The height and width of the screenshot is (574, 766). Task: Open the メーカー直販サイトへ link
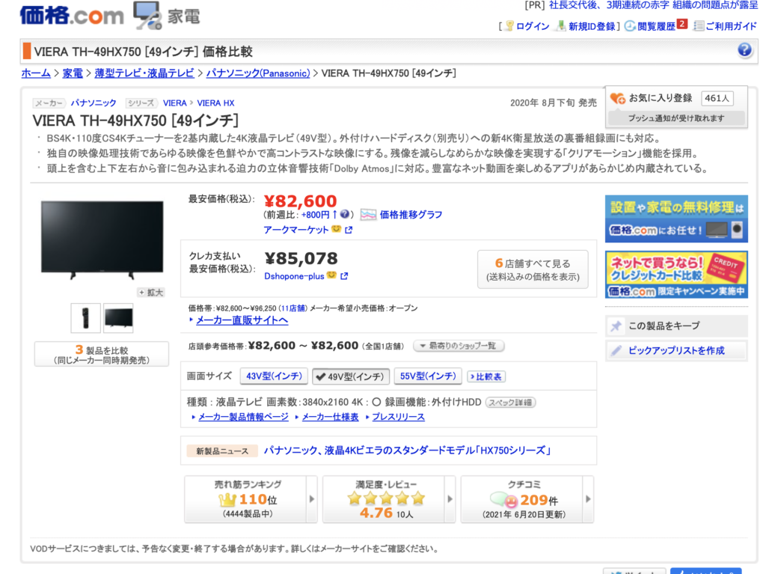(242, 320)
